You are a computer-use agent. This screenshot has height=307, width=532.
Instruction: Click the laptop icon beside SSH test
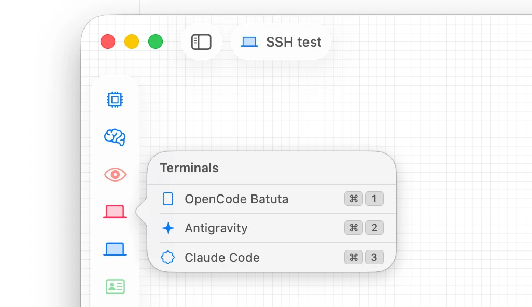tap(249, 42)
